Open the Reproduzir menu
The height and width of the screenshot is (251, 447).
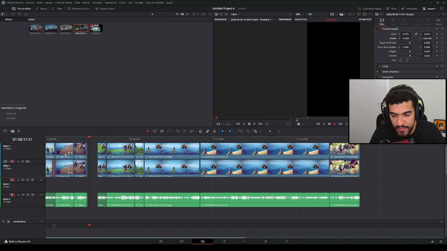coord(111,2)
